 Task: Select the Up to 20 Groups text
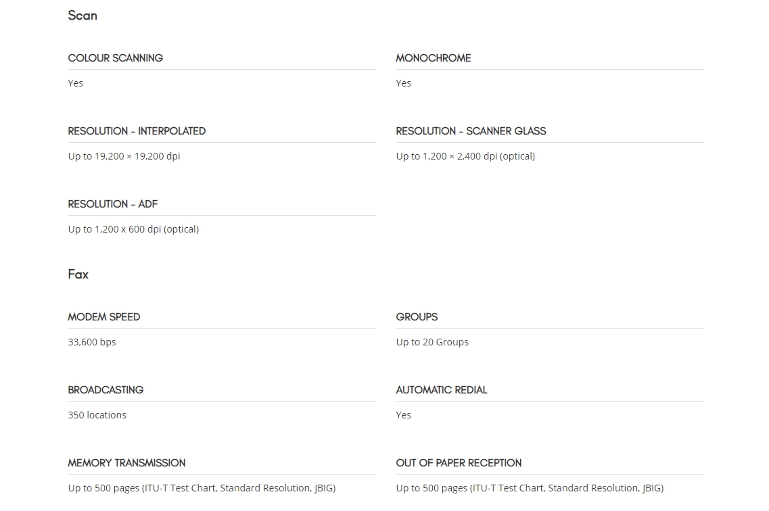pyautogui.click(x=432, y=342)
